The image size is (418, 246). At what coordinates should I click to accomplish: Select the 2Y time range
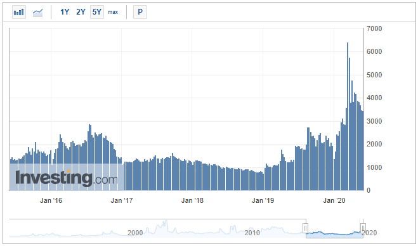[x=81, y=12]
